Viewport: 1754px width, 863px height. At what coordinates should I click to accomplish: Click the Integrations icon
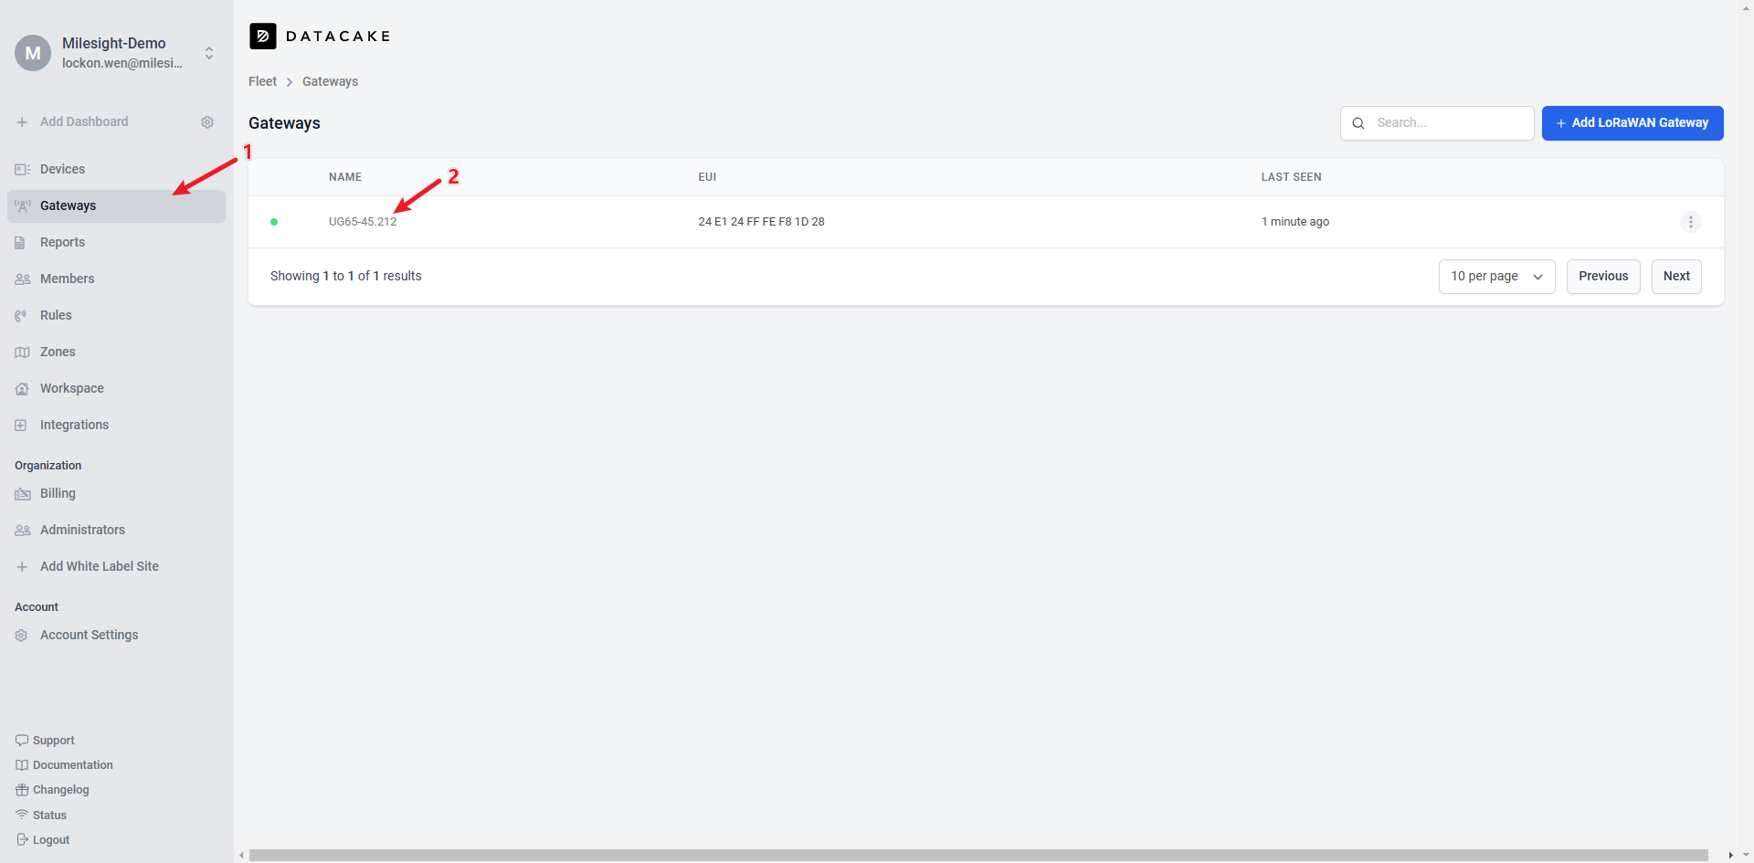coord(20,426)
